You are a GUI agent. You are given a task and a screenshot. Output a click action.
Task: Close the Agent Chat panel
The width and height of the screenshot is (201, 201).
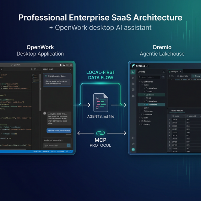click(x=70, y=69)
